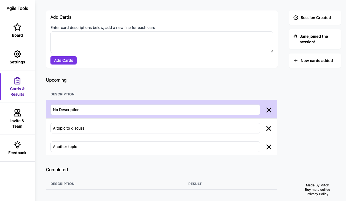
Task: Click the Session Created checkmark icon
Action: pos(296,18)
